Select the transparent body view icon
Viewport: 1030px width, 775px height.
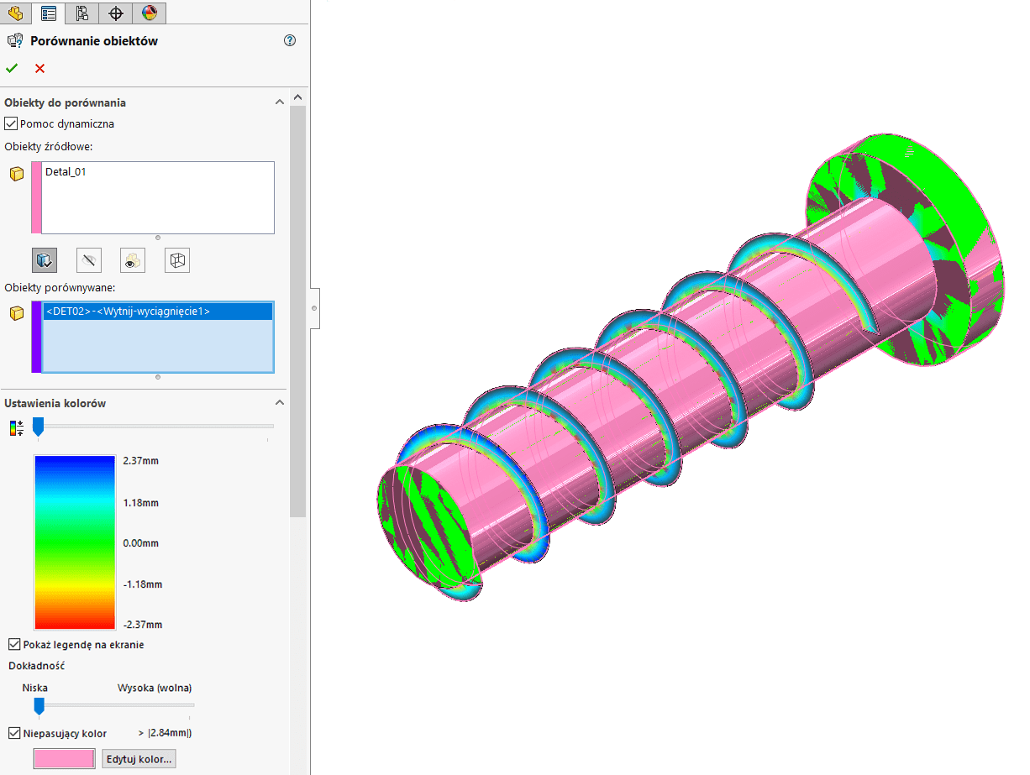point(132,260)
